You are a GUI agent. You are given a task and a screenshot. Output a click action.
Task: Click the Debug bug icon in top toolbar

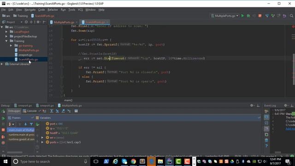248,16
